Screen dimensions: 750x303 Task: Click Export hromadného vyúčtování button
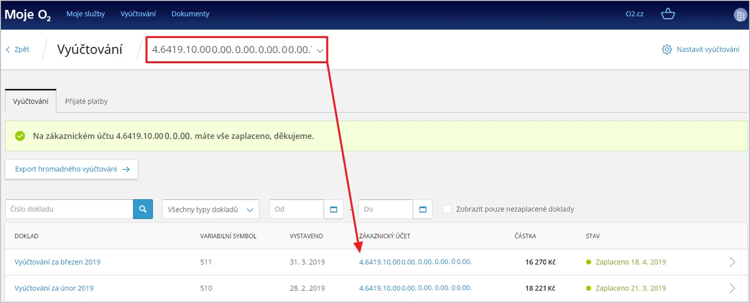coord(71,169)
